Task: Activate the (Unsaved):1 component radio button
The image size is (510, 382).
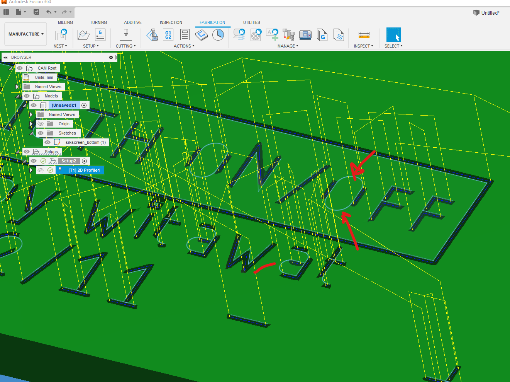Action: [x=84, y=105]
